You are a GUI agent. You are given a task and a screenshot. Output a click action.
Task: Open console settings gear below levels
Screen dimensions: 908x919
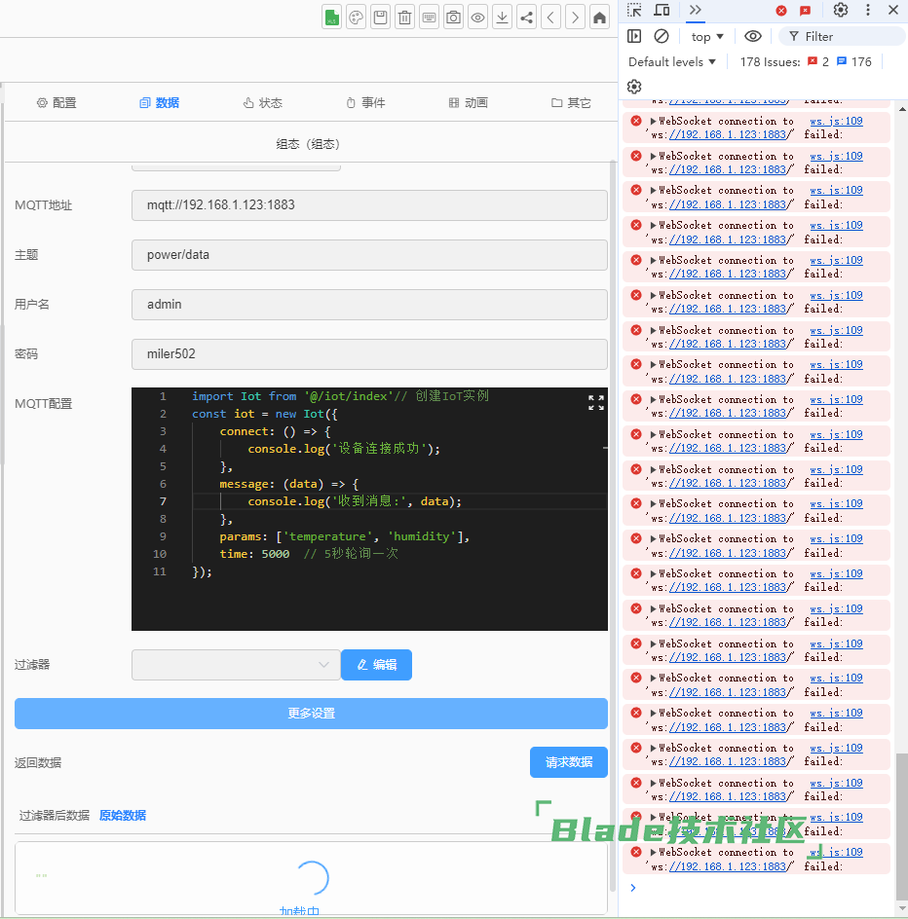click(634, 87)
